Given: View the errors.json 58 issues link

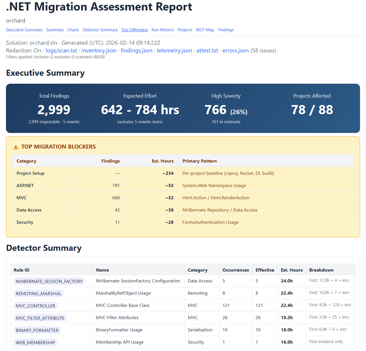Looking at the screenshot, I should point(236,50).
